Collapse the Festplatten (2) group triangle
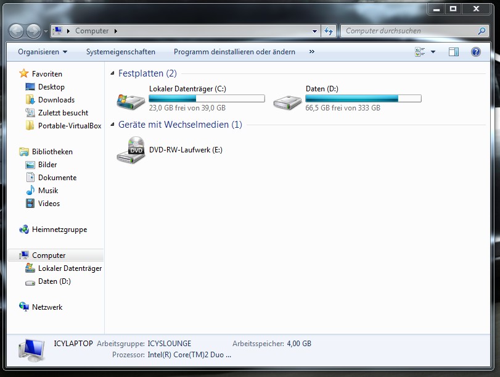This screenshot has width=500, height=377. [x=112, y=73]
